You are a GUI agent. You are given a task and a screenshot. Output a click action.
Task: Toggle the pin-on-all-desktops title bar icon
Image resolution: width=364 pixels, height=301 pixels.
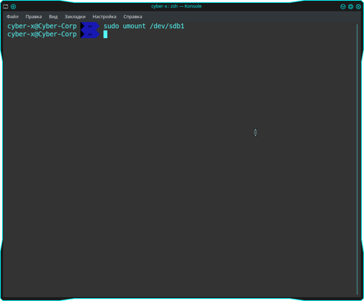[x=13, y=6]
